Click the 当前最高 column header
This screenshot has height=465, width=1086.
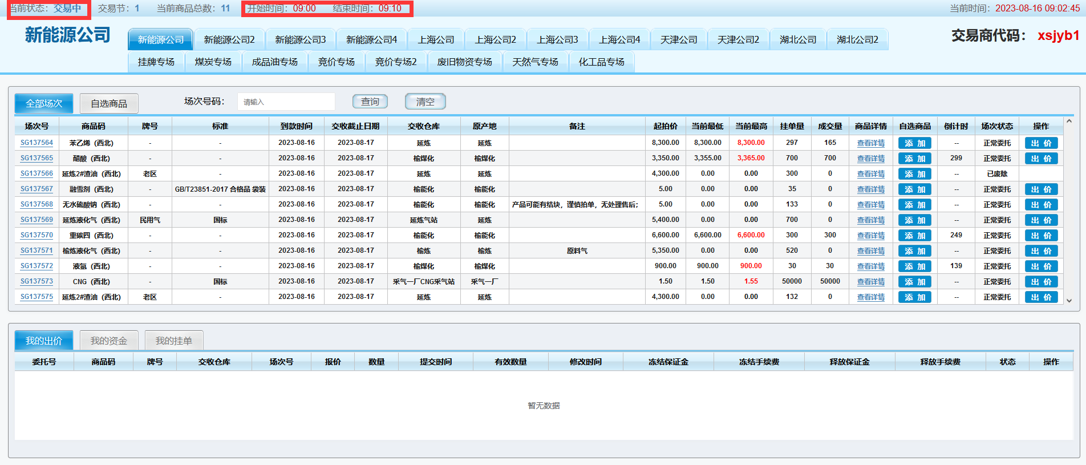tap(751, 126)
